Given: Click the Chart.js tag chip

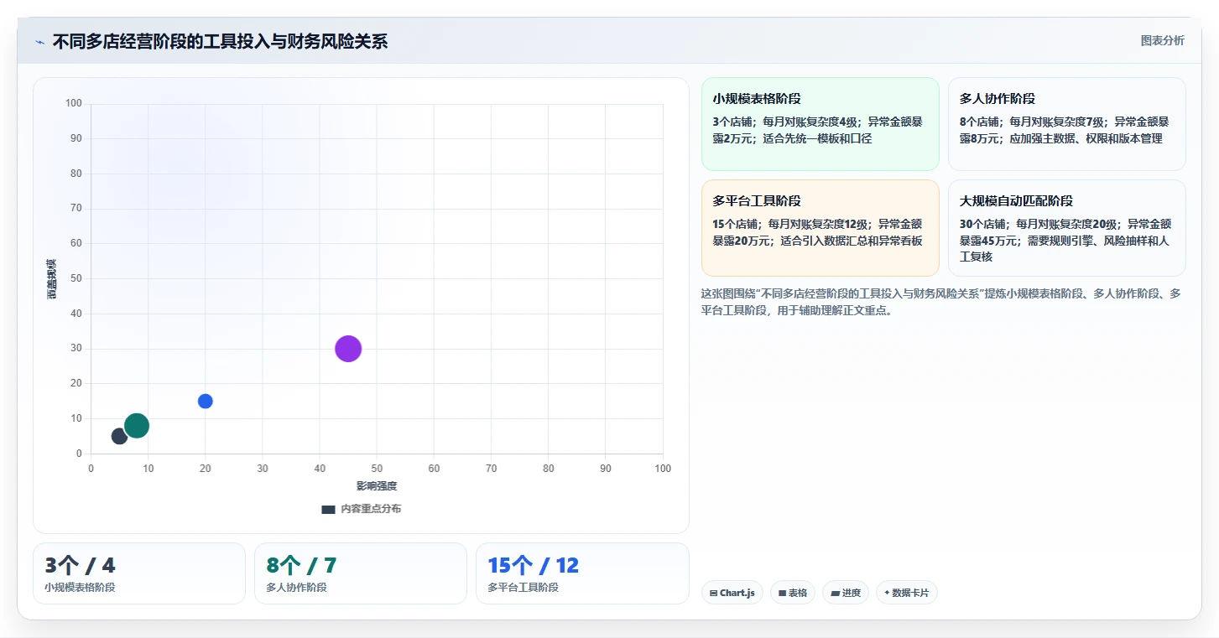Looking at the screenshot, I should [732, 593].
